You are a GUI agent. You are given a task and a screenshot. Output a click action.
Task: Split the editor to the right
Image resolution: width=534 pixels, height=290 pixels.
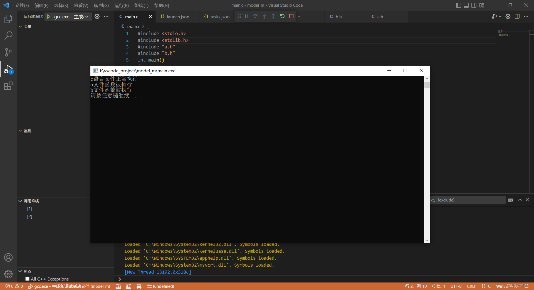(517, 16)
